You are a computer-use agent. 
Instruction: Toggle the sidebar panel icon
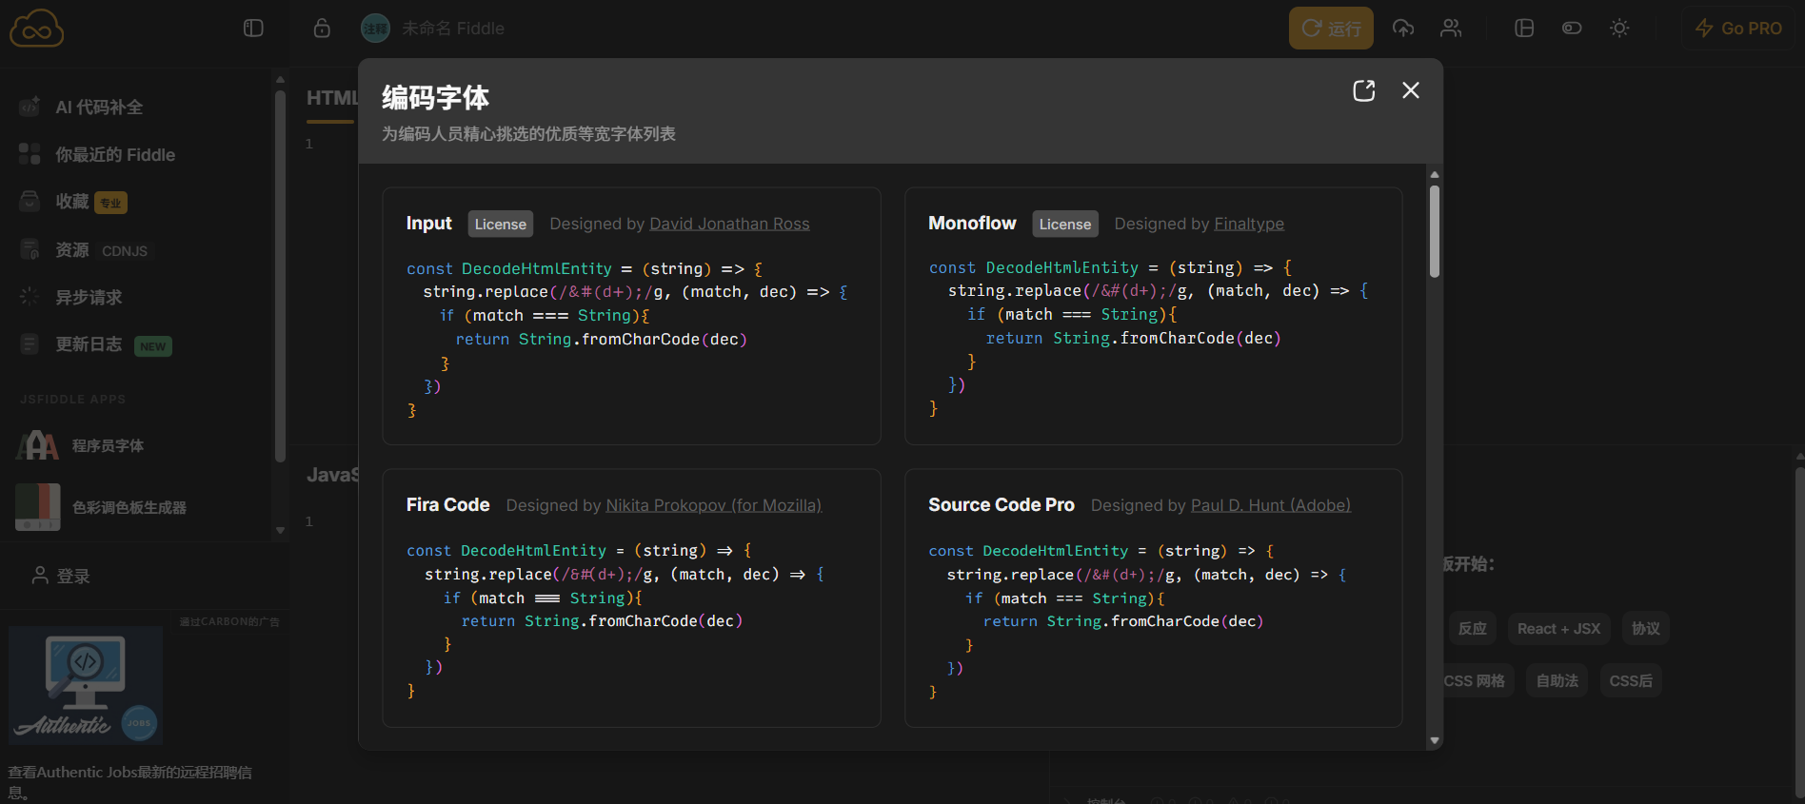(x=253, y=29)
